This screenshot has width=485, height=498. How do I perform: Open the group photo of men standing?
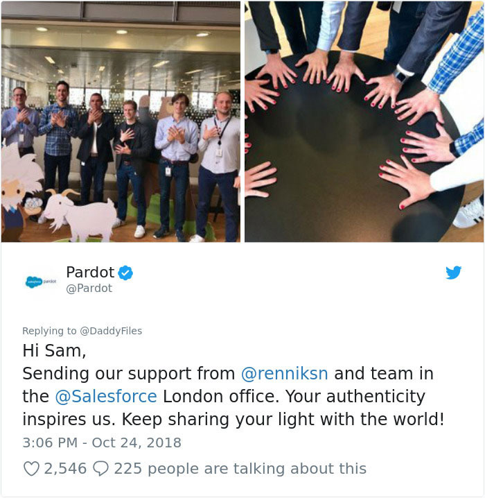click(x=121, y=121)
